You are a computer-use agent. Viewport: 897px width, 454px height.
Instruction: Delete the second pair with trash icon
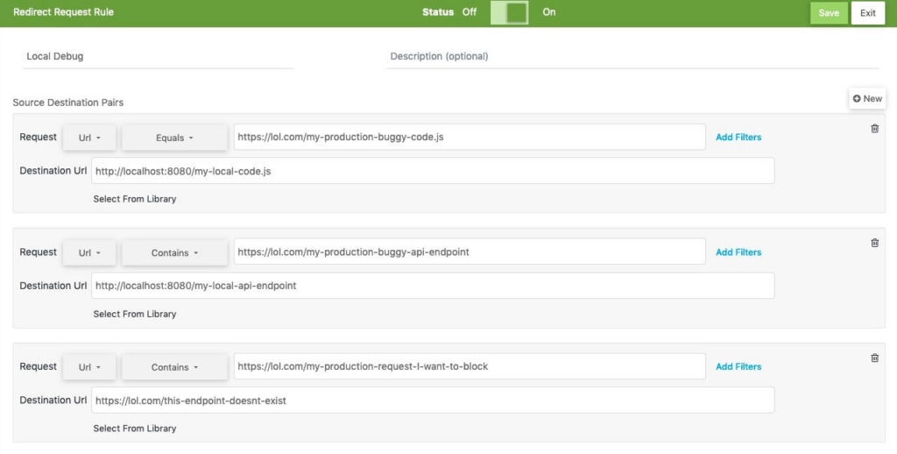tap(875, 244)
